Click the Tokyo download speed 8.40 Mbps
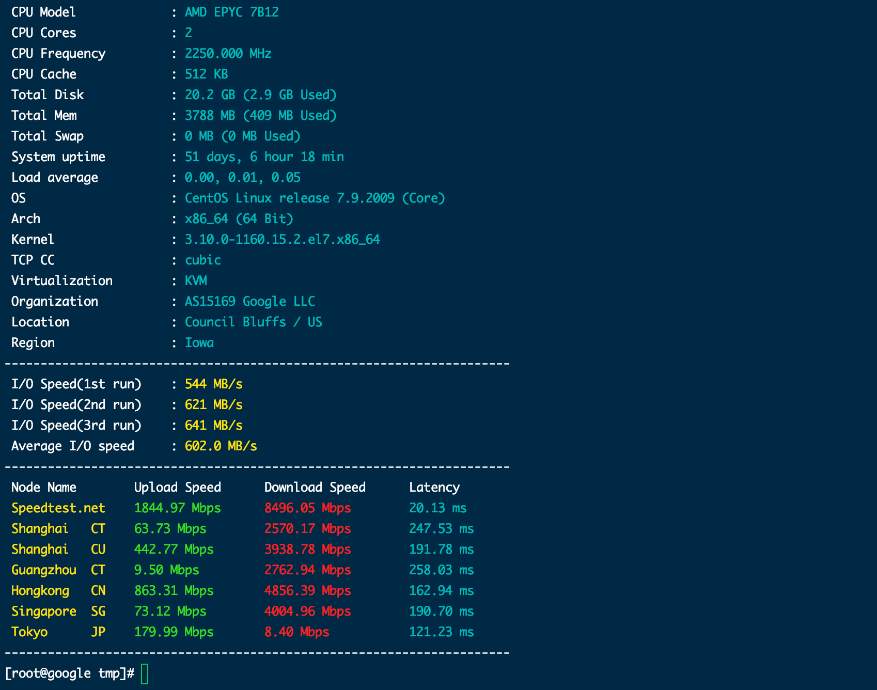 [296, 632]
